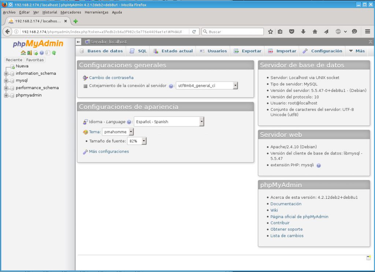Click the mysql database cylinder icon
Viewport: 375px width, 272px height.
pos(12,81)
